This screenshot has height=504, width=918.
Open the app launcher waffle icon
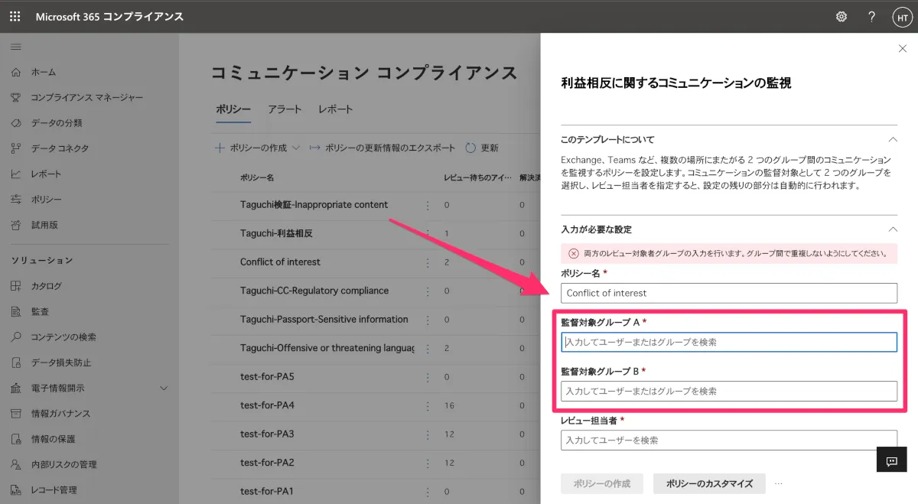pos(15,16)
